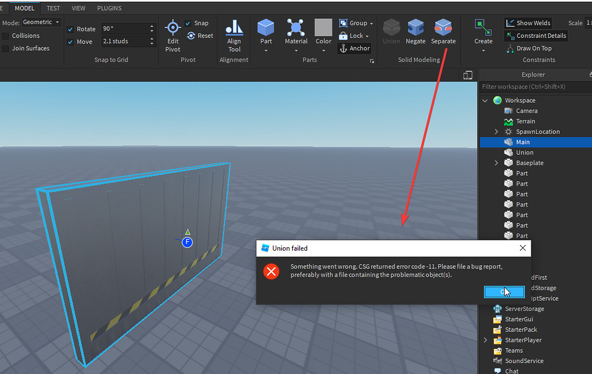Toggle the Move snap checkbox
This screenshot has width=592, height=374.
tap(70, 42)
